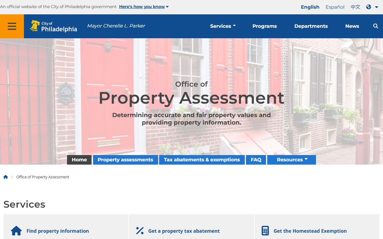Open the site search magnifier icon

[x=376, y=26]
